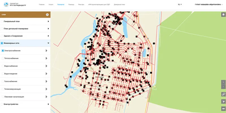Close the Слои layers panel

point(47,14)
